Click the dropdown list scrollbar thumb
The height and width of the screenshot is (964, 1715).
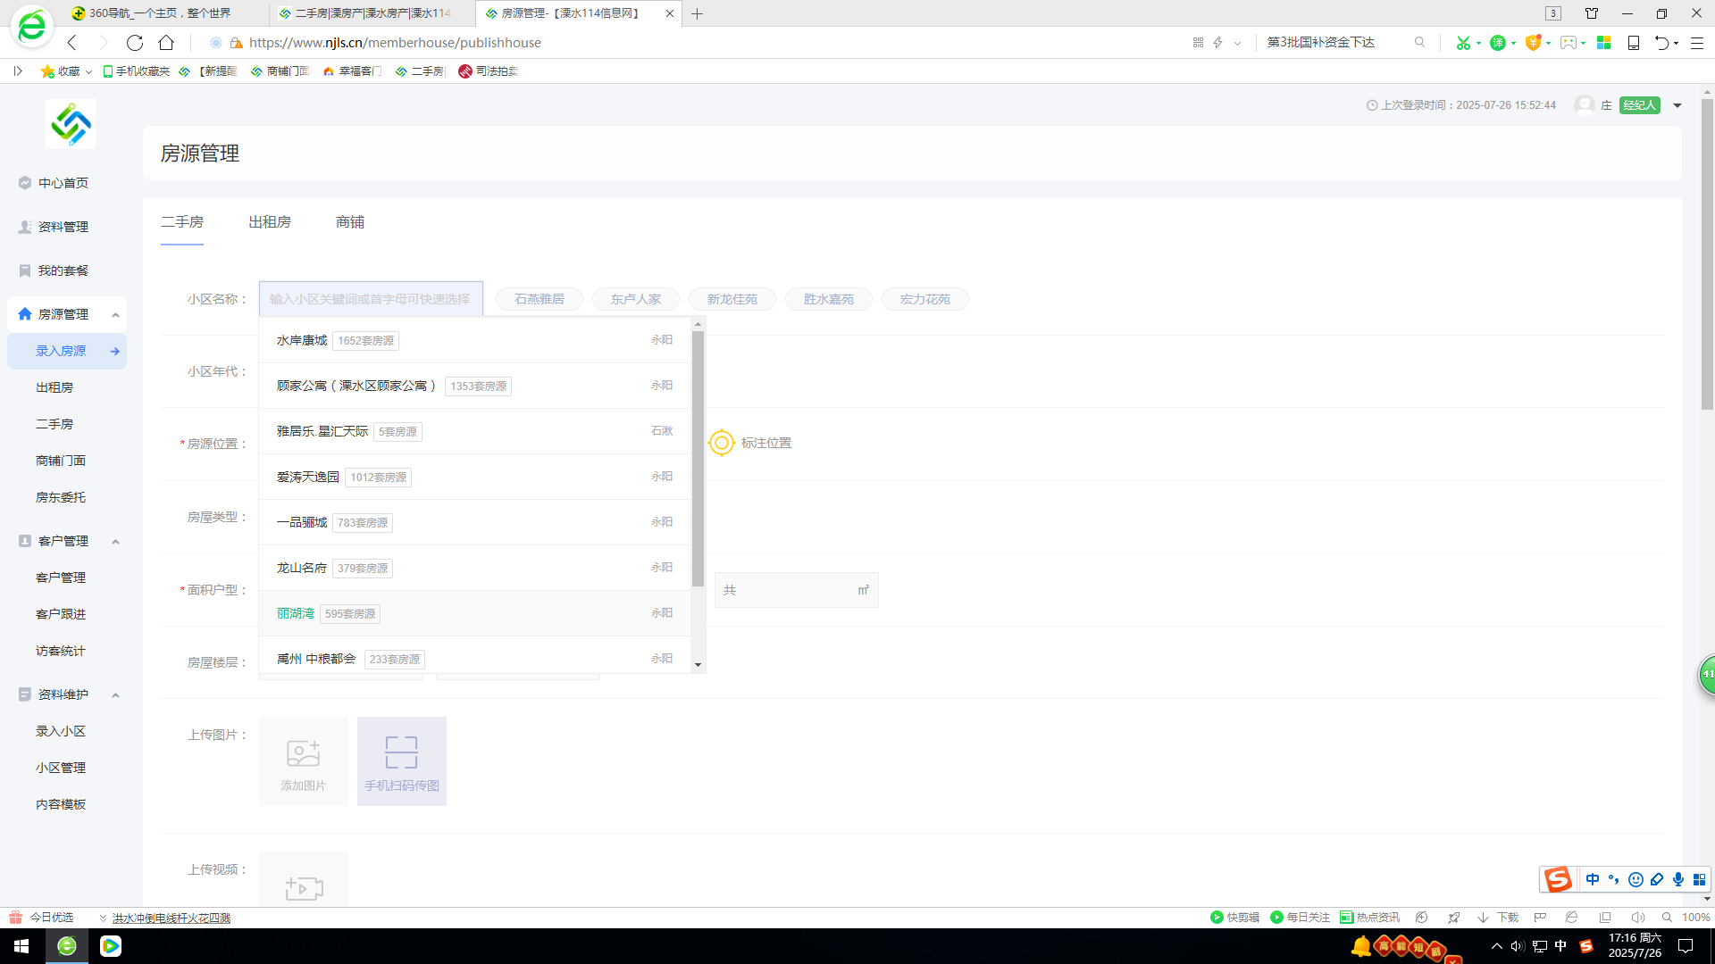coord(698,458)
